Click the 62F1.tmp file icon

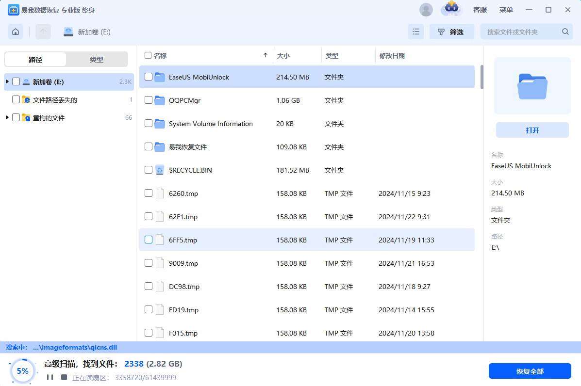(160, 216)
